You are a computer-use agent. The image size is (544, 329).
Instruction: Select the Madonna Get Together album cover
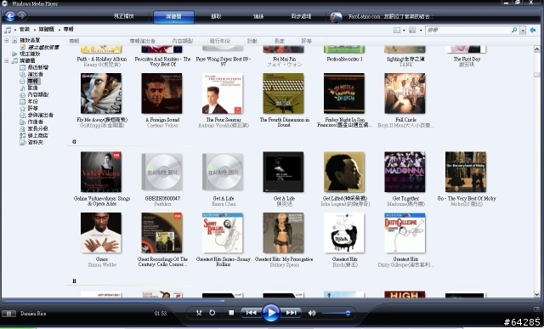pos(405,172)
